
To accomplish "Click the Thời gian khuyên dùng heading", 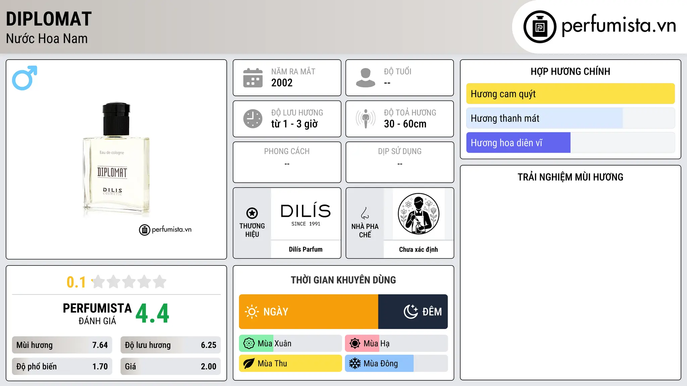I will pyautogui.click(x=343, y=280).
